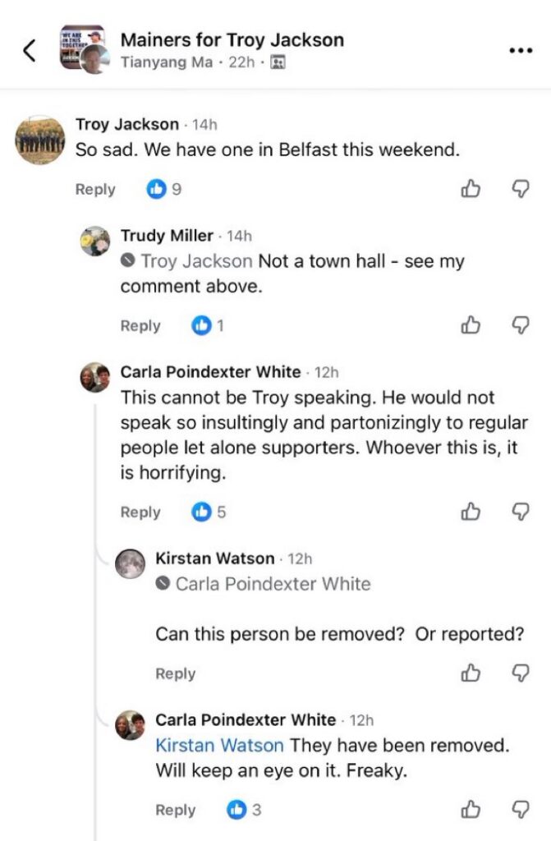The width and height of the screenshot is (551, 841).
Task: View the 9 reactions on Troy's comment
Action: coord(164,189)
